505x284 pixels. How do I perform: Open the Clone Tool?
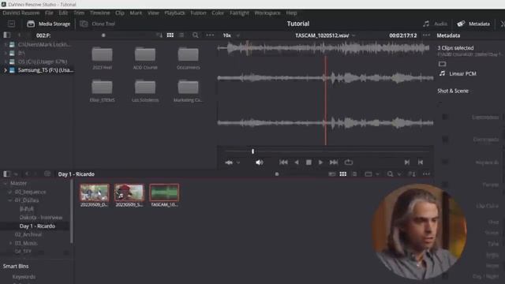[98, 24]
